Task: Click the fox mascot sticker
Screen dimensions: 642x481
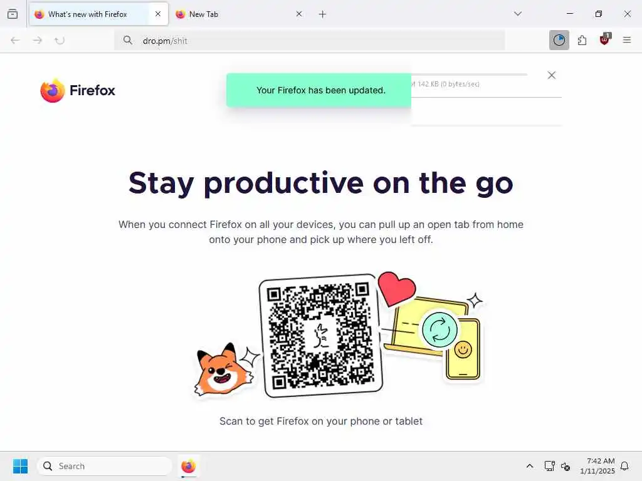Action: click(223, 370)
